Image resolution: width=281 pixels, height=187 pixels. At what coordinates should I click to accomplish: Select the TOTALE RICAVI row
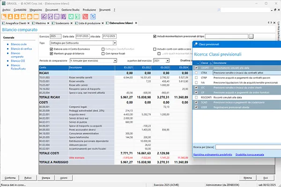[114, 97]
